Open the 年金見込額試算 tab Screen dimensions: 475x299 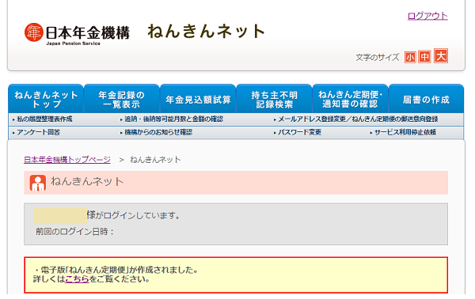coord(198,99)
